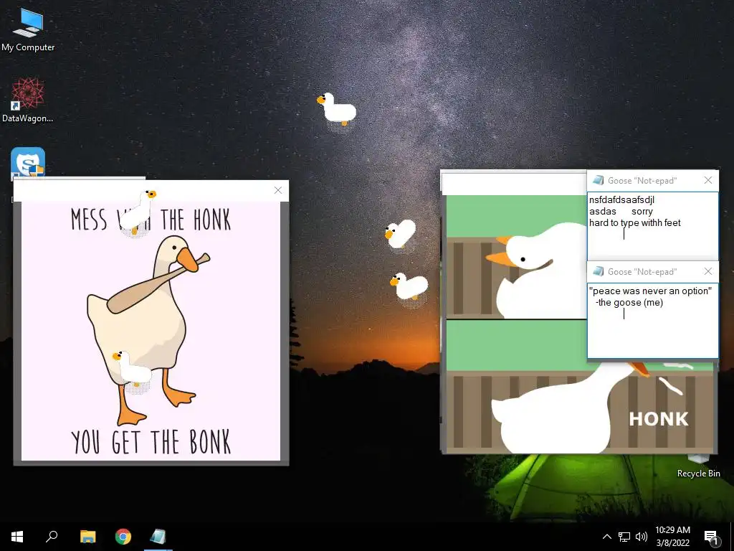Click the blue S shield desktop icon

(28, 162)
